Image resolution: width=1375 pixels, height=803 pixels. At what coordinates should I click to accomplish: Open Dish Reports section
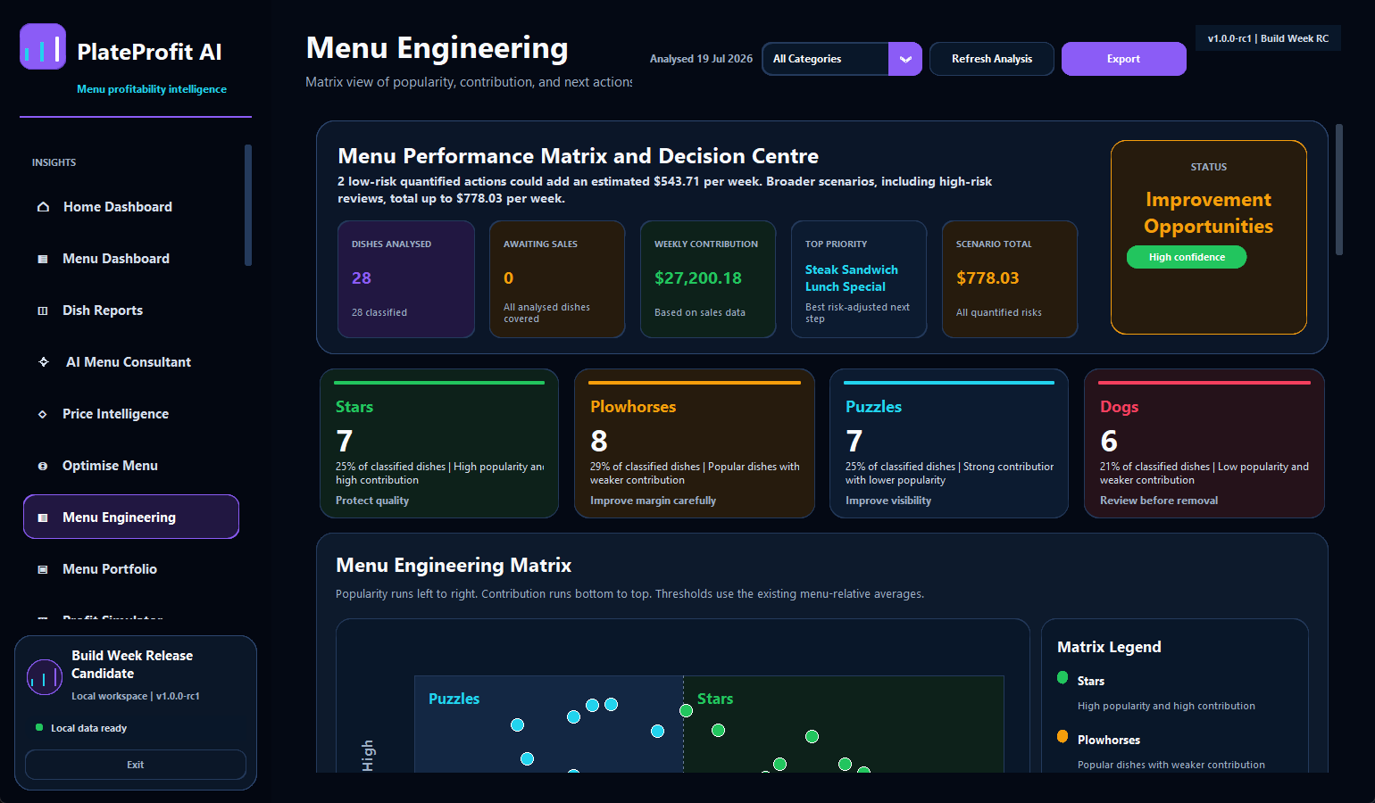[131, 310]
